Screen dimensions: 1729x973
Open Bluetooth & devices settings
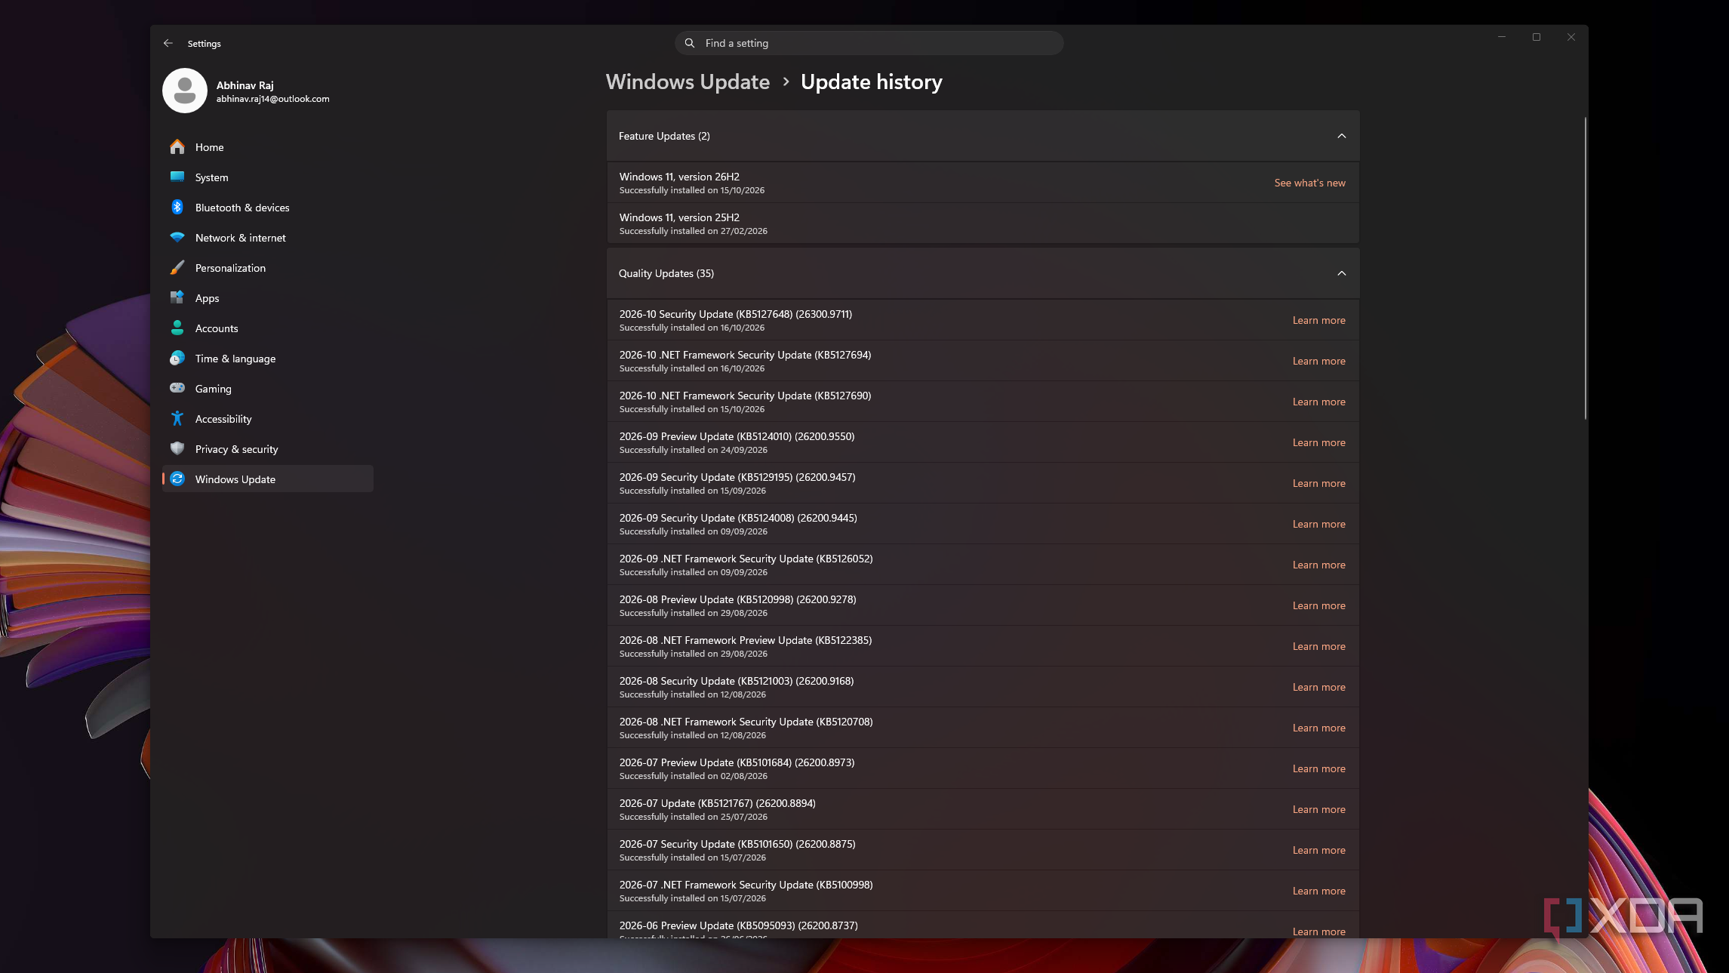click(x=268, y=208)
